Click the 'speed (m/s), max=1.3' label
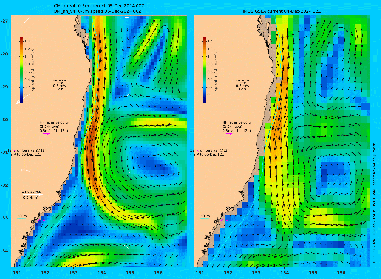Viewport: 381px width, 279px height. pos(33,70)
